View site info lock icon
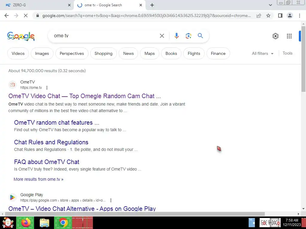This screenshot has width=306, height=229. click(x=38, y=16)
